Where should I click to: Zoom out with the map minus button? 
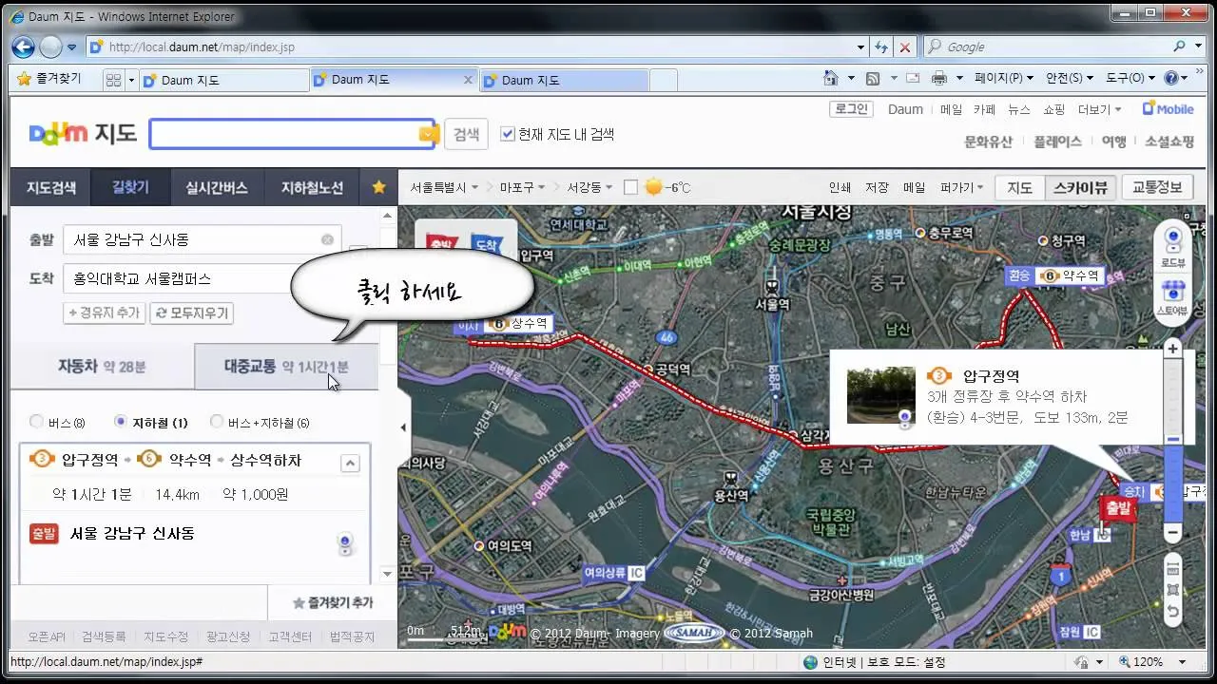click(x=1173, y=533)
